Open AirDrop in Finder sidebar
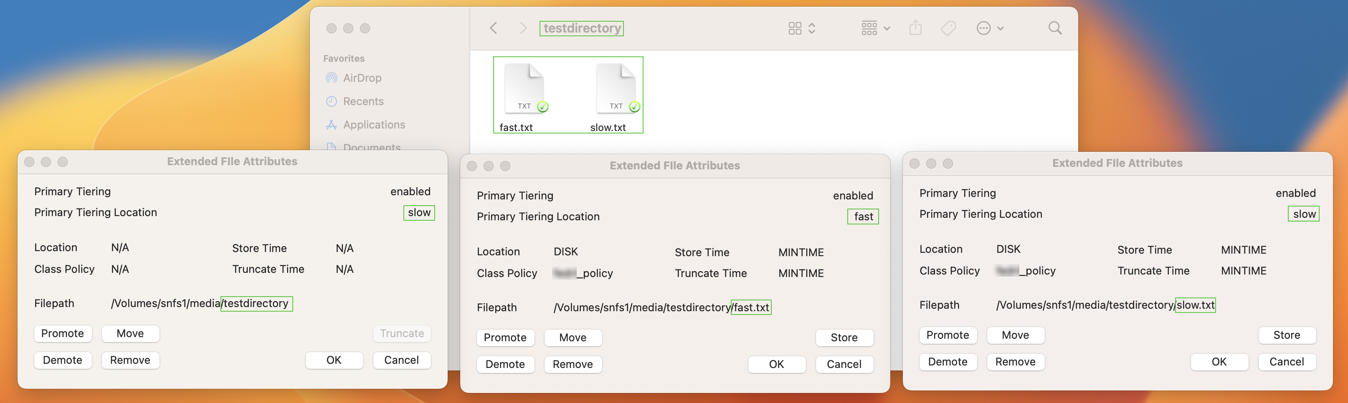This screenshot has width=1348, height=403. pos(362,78)
